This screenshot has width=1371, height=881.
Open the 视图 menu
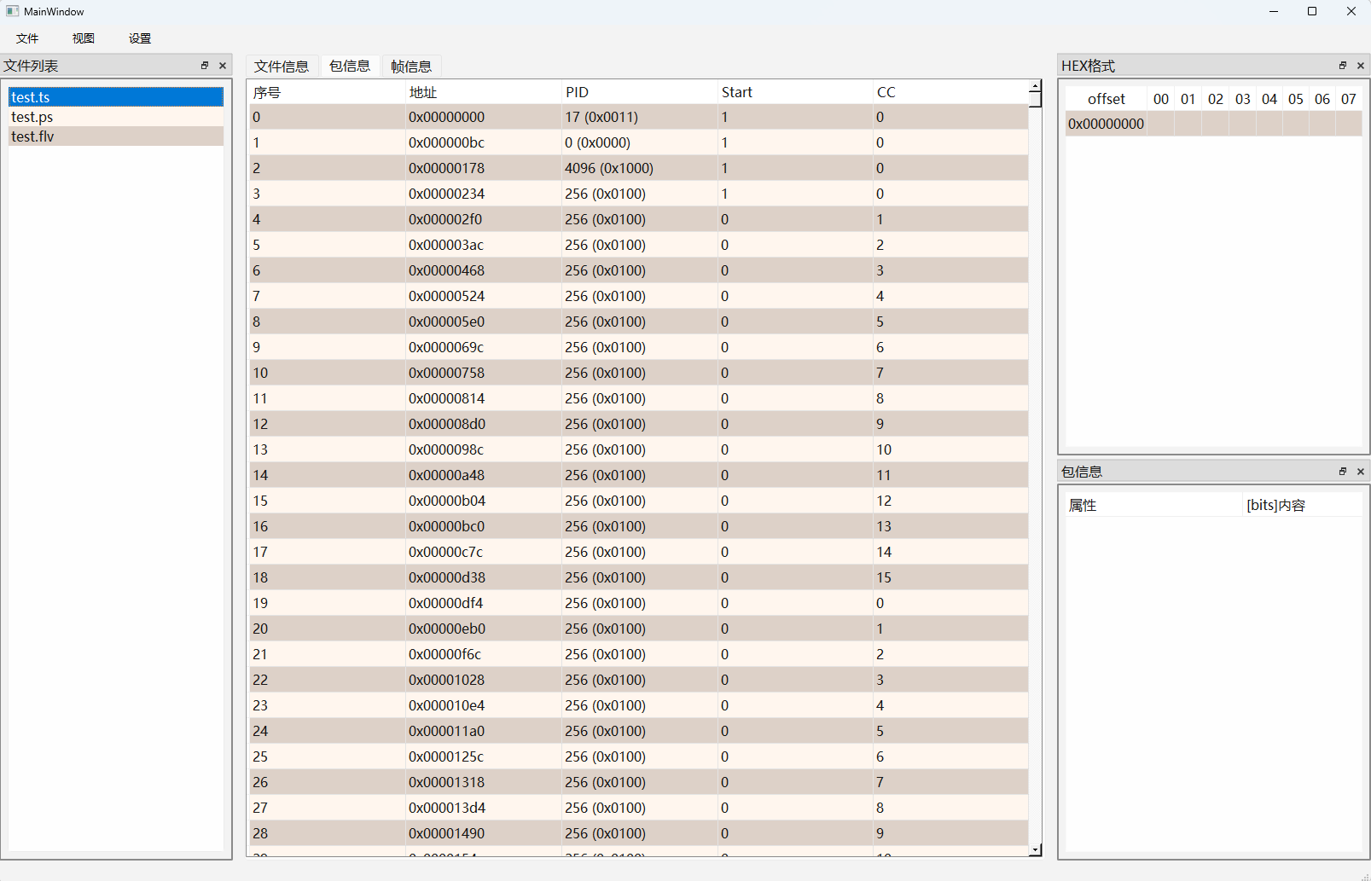pyautogui.click(x=84, y=38)
